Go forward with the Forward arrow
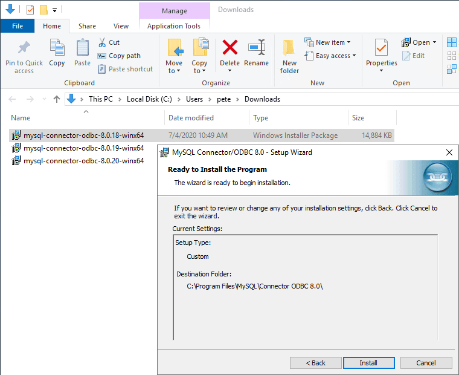This screenshot has height=375, width=459. click(30, 99)
